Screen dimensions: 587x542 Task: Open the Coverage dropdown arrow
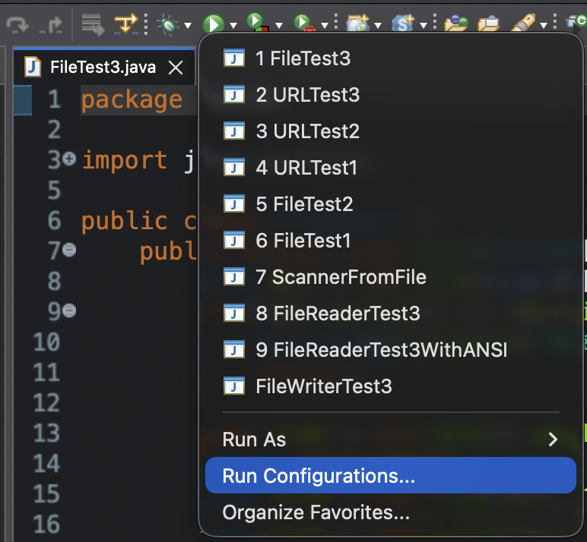coord(279,25)
